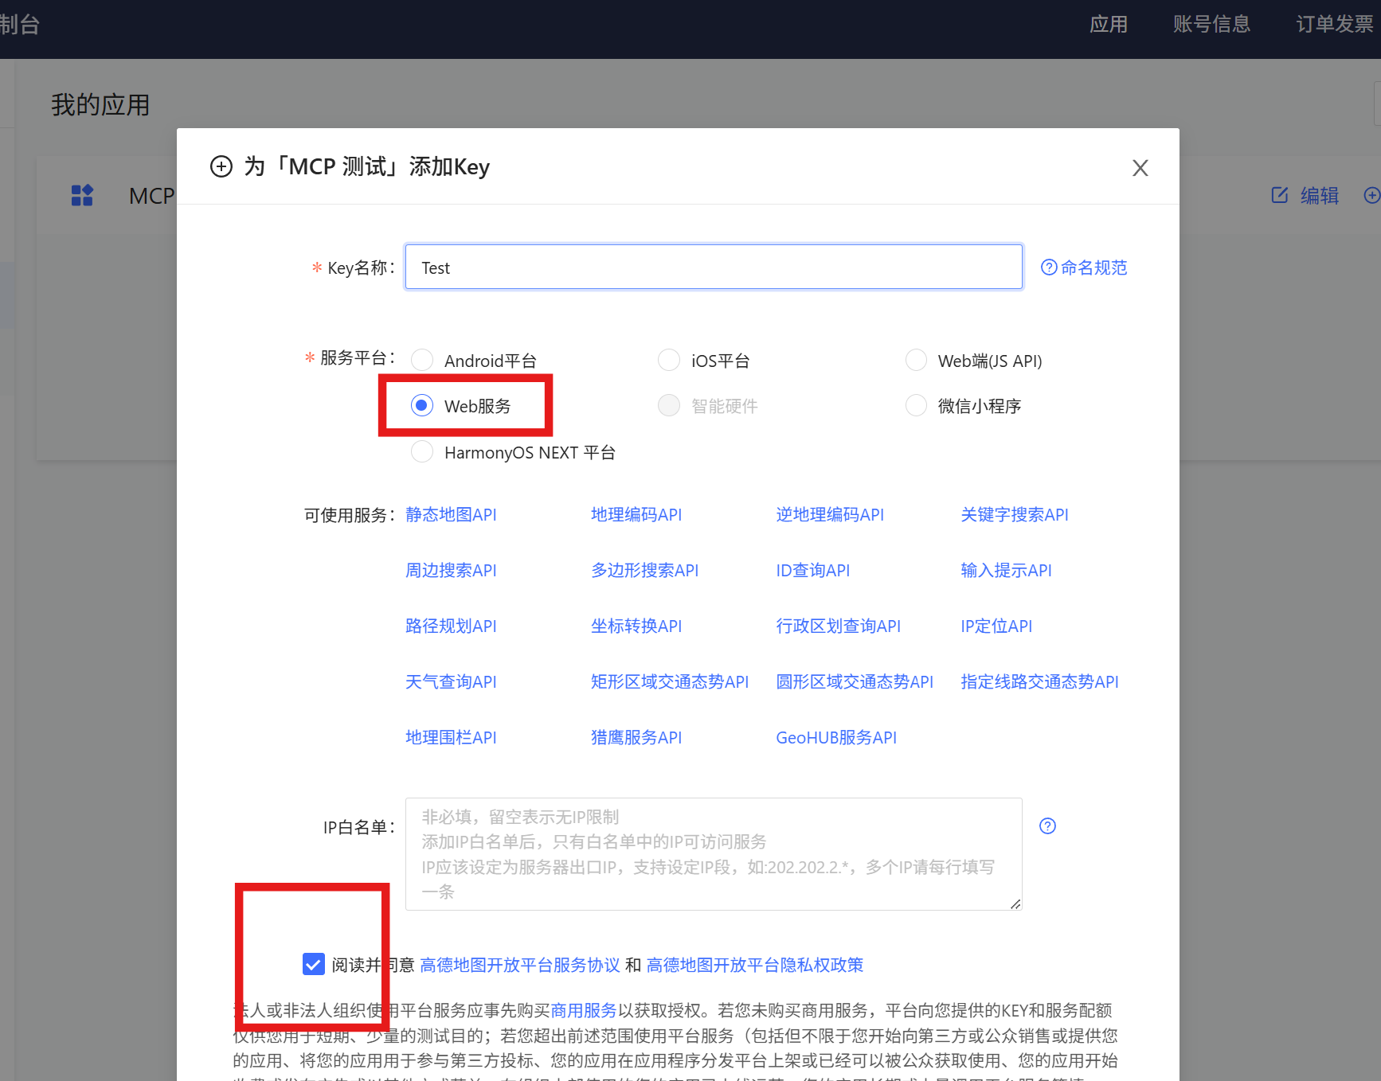Open 地理围栏API link

click(451, 738)
